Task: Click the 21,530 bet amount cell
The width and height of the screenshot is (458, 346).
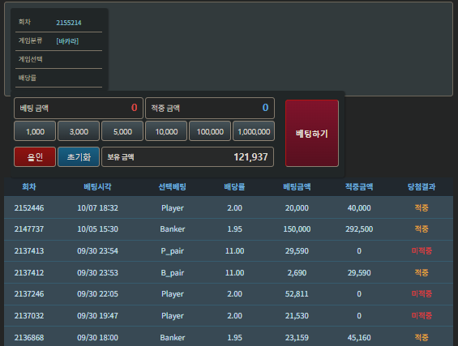Action: [x=297, y=316]
